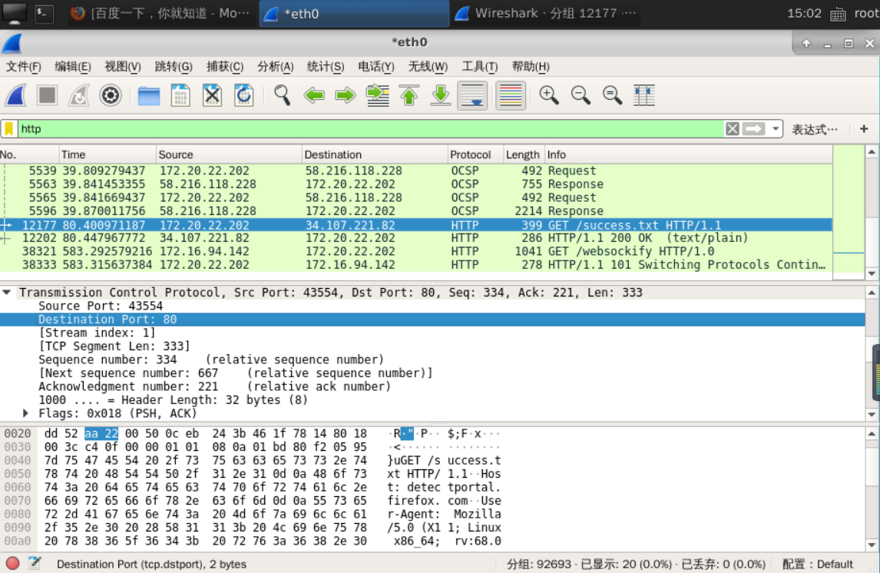Toggle packet list colorization
The height and width of the screenshot is (573, 880).
click(x=510, y=95)
